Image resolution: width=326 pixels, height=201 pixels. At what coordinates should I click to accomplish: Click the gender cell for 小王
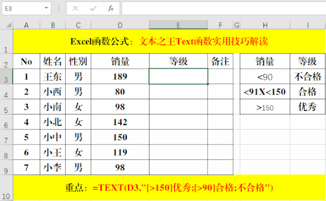coord(78,152)
